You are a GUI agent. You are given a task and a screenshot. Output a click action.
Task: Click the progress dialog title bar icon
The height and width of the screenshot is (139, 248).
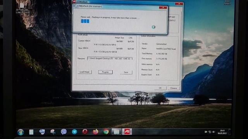click(74, 6)
